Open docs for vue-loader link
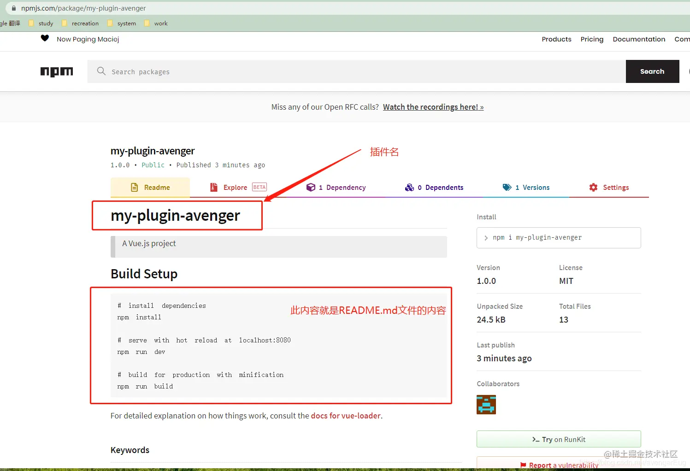 pyautogui.click(x=346, y=416)
